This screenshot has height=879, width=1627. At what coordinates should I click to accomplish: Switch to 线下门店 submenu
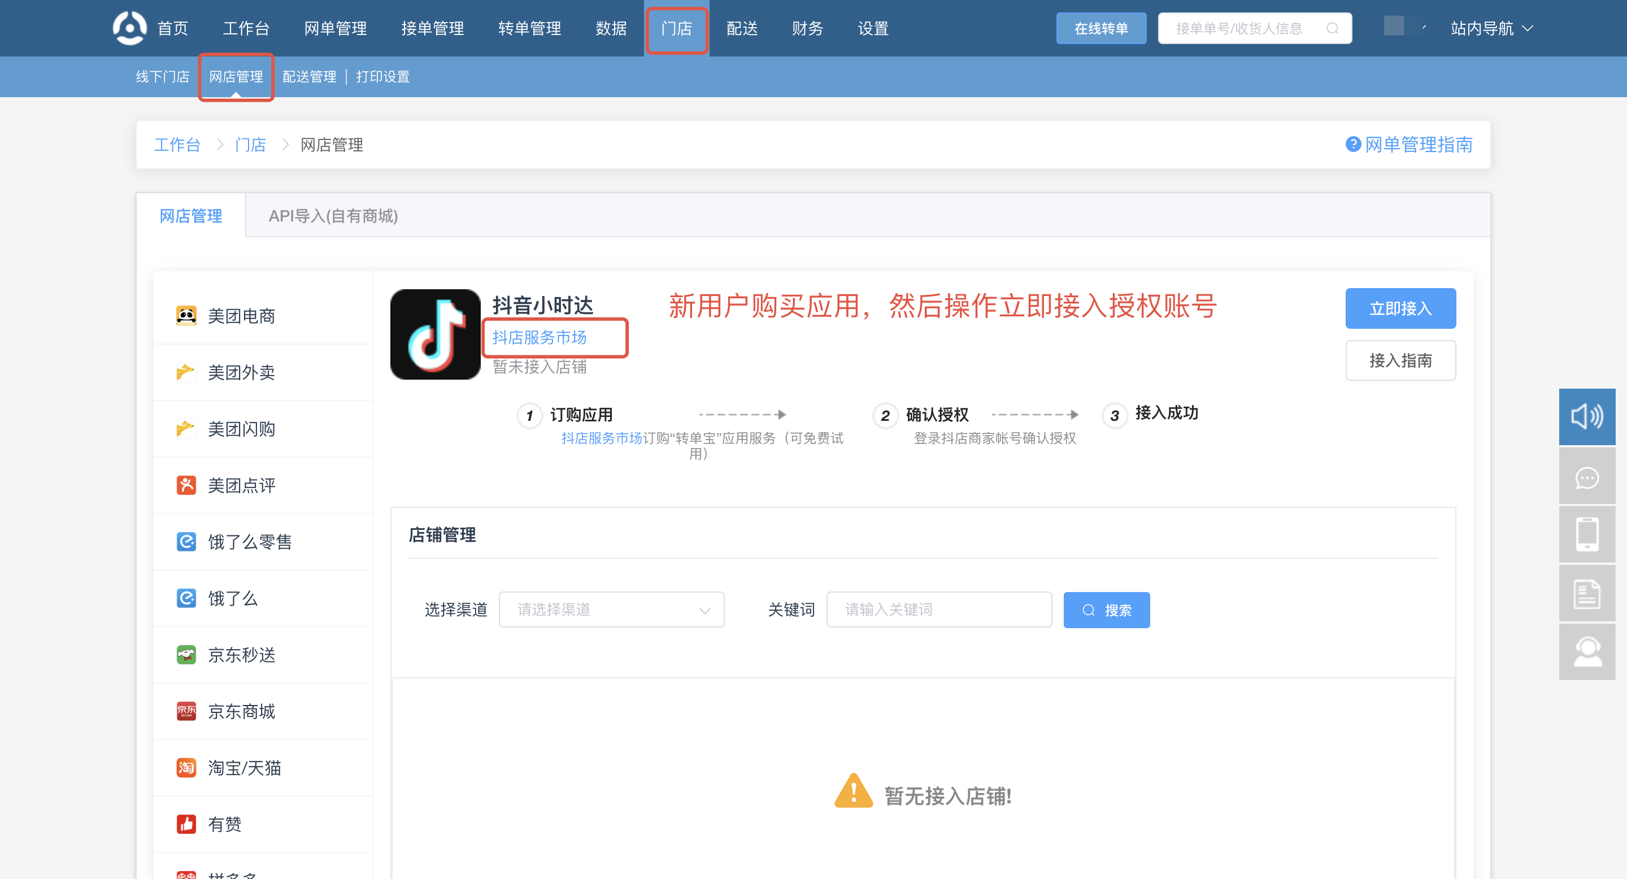coord(162,76)
